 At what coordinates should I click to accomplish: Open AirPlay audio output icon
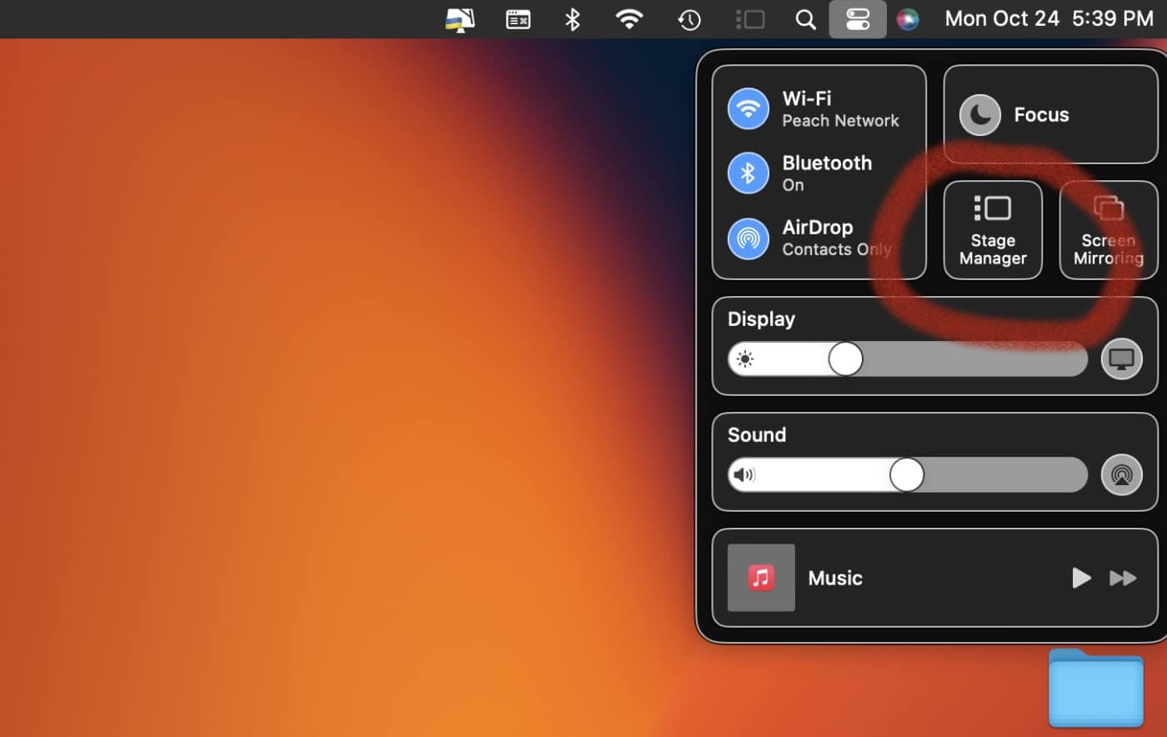[1121, 475]
